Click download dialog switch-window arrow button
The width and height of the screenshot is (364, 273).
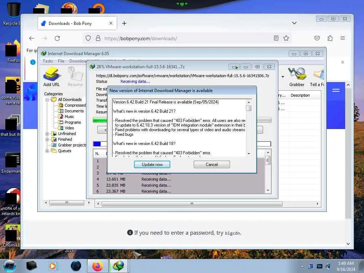pos(234,67)
